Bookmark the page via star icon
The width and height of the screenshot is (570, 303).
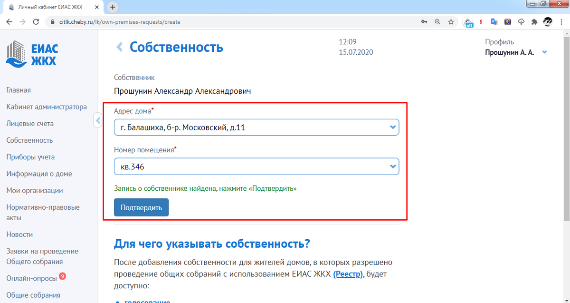451,22
